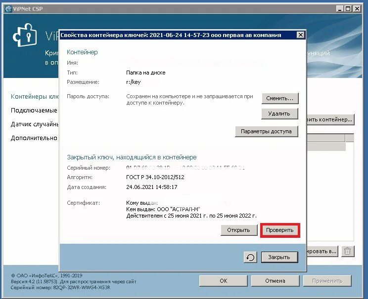Open Датчик случайных section in sidebar
The image size is (368, 299).
pos(35,124)
